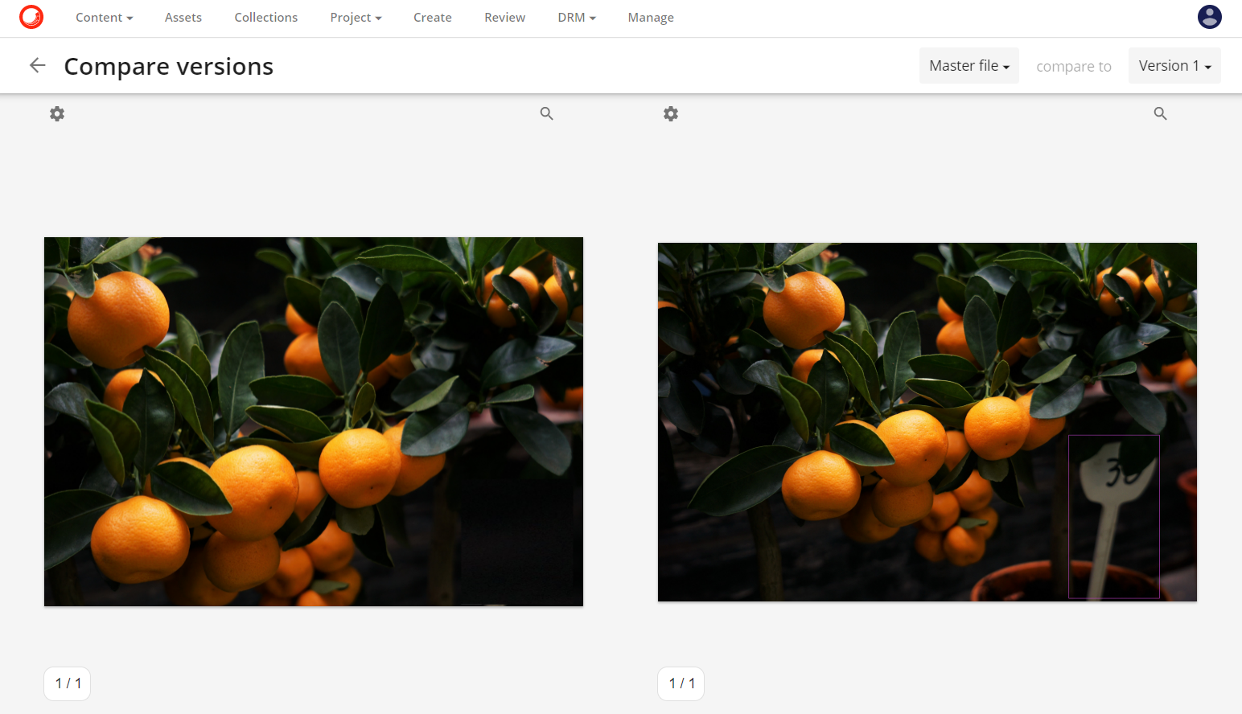Open settings gear for the right image

671,114
